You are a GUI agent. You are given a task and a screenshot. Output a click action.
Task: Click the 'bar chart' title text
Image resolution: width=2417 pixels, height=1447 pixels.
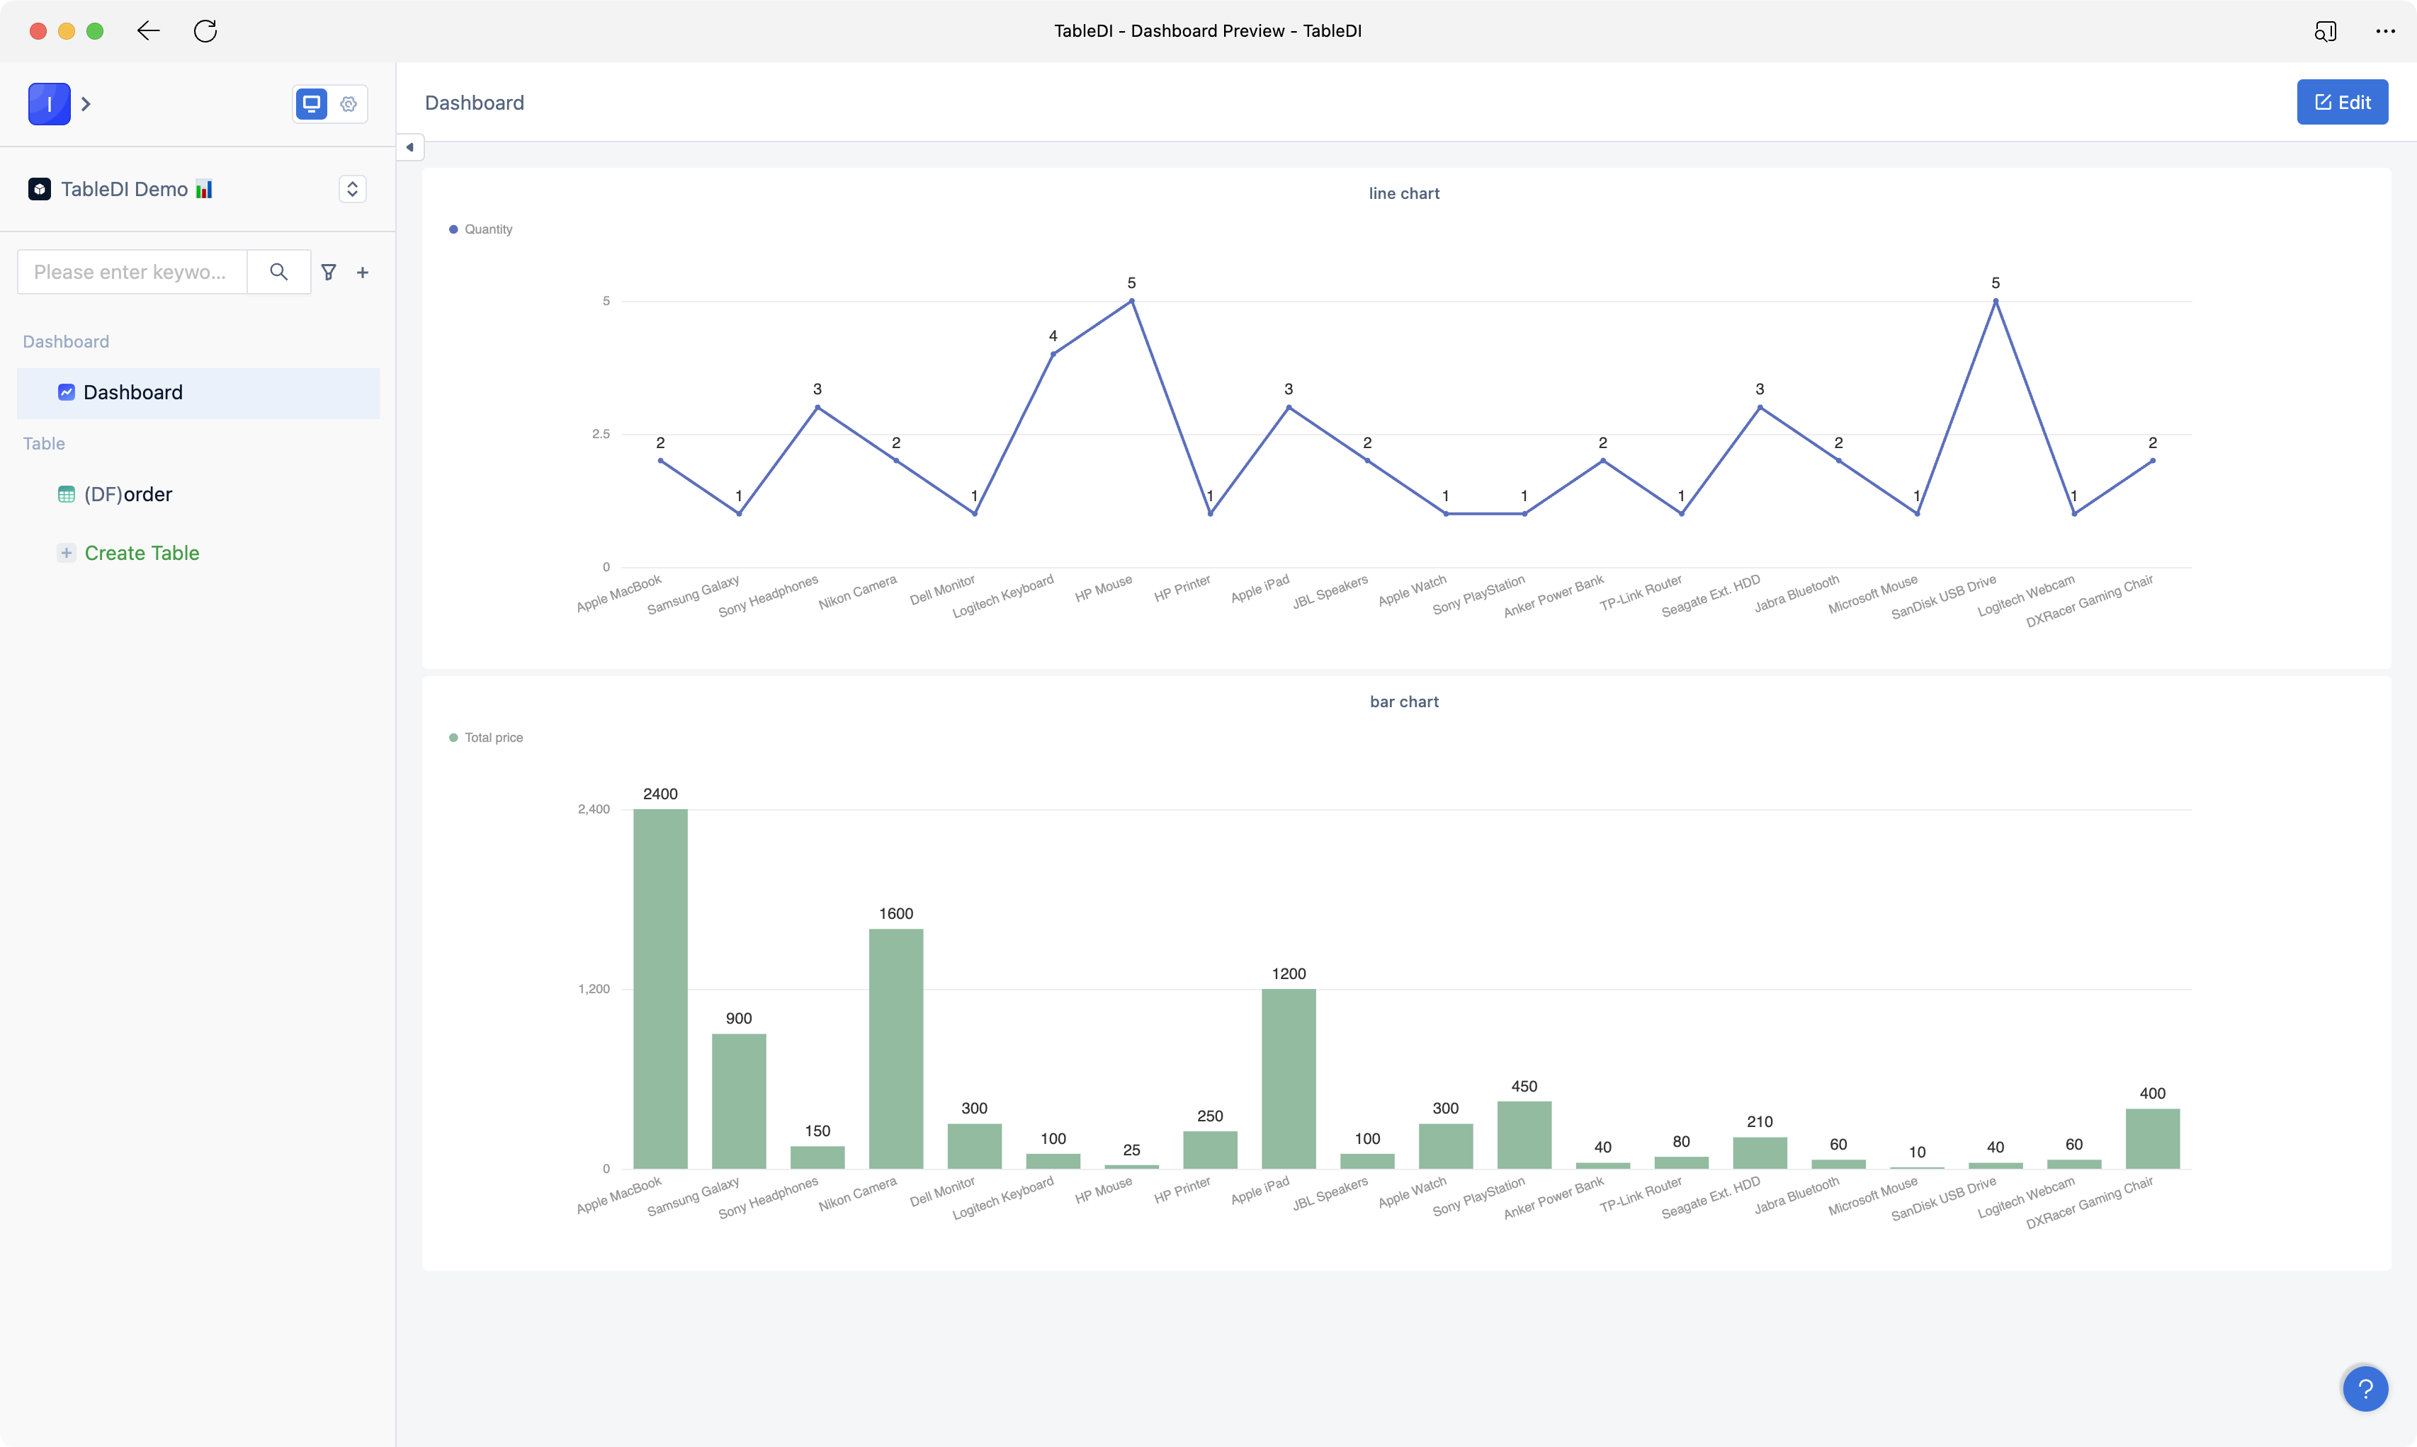point(1403,701)
